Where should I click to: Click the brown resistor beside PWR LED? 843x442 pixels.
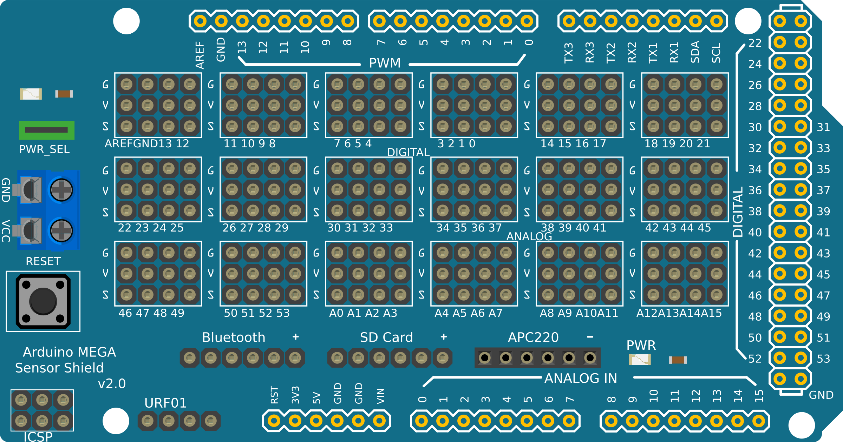pyautogui.click(x=678, y=360)
